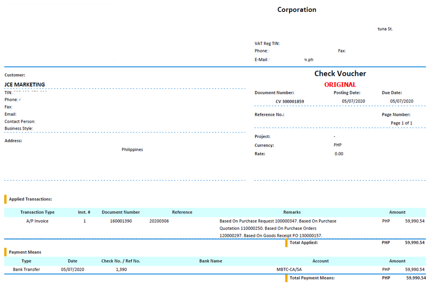Click the Corporation header title
The width and height of the screenshot is (429, 301).
click(297, 10)
